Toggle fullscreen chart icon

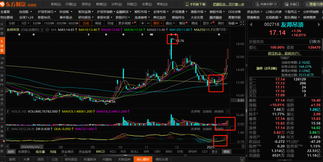[242, 23]
